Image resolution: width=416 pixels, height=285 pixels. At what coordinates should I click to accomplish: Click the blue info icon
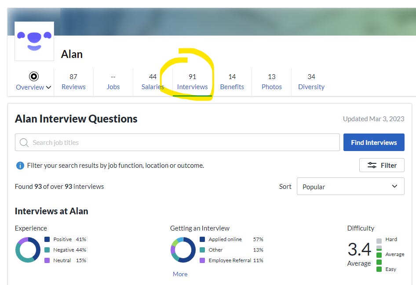click(20, 166)
